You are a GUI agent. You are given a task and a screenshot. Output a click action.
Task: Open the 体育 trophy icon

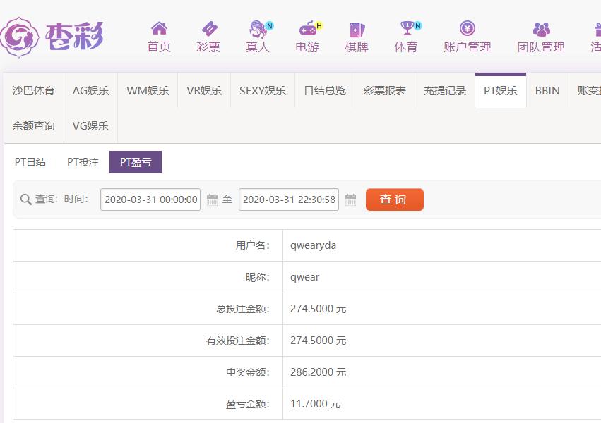406,29
